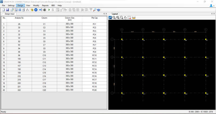Click the document page toolbar icon

[x=23, y=10]
